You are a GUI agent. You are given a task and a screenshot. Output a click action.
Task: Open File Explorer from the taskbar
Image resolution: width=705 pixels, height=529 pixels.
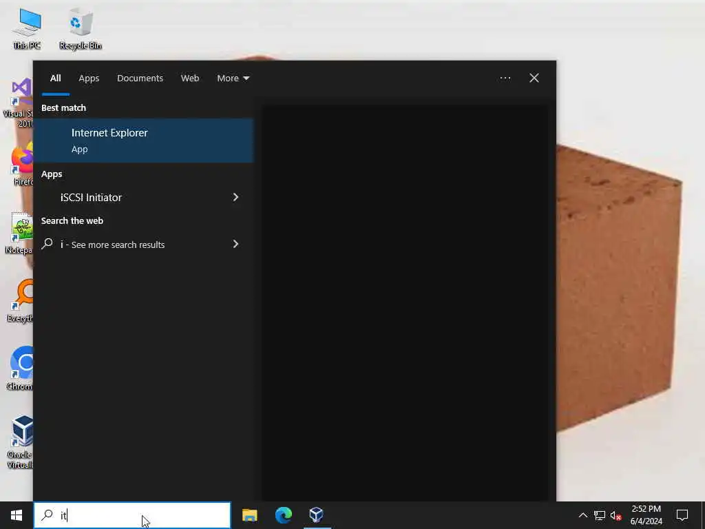pos(249,515)
